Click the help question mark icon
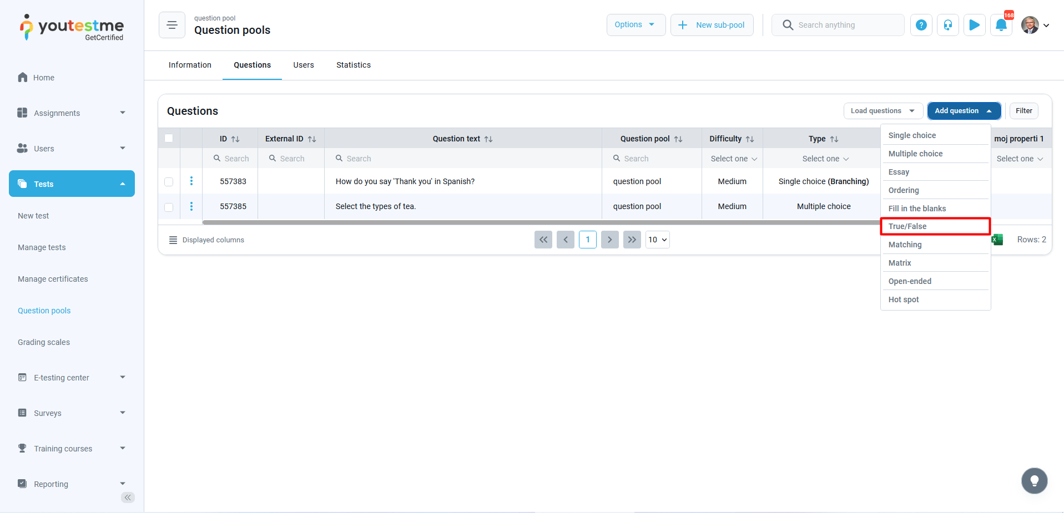1064x513 pixels. pyautogui.click(x=921, y=25)
